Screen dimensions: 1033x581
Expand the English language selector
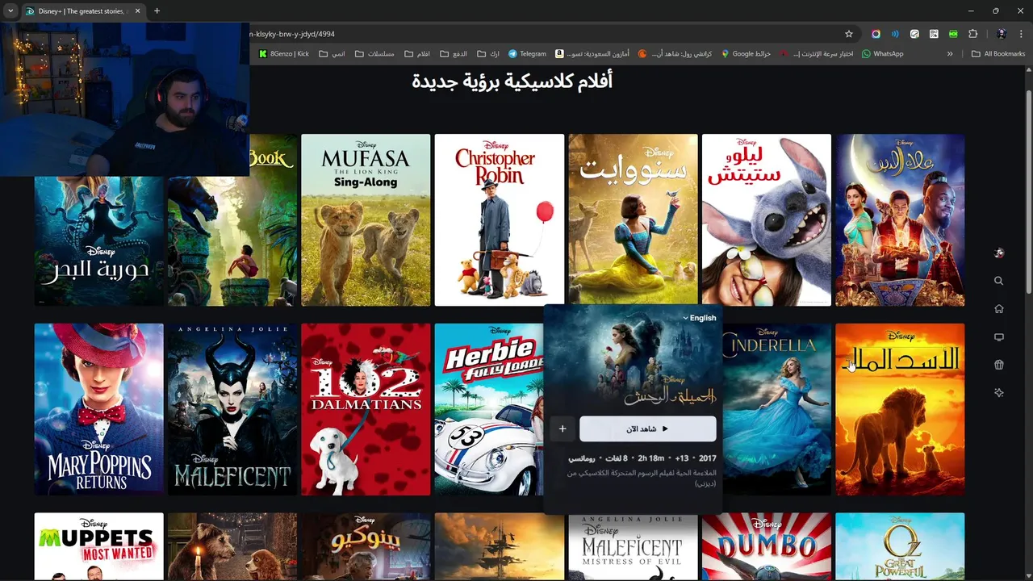699,318
